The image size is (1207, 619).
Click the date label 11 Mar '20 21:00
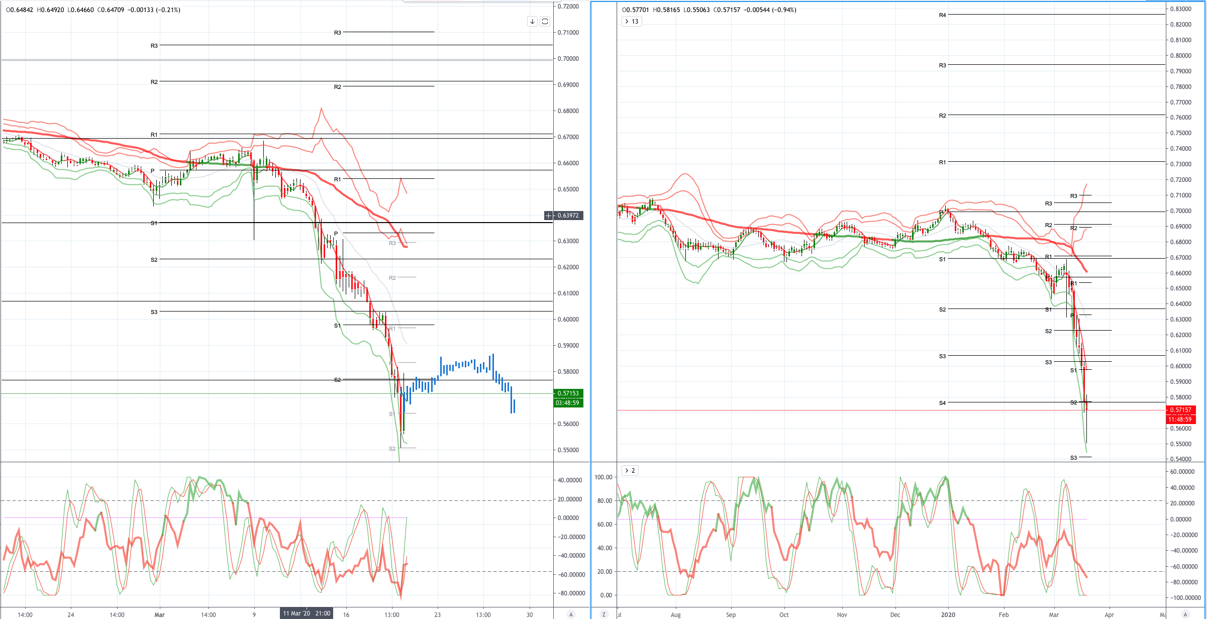pos(307,613)
